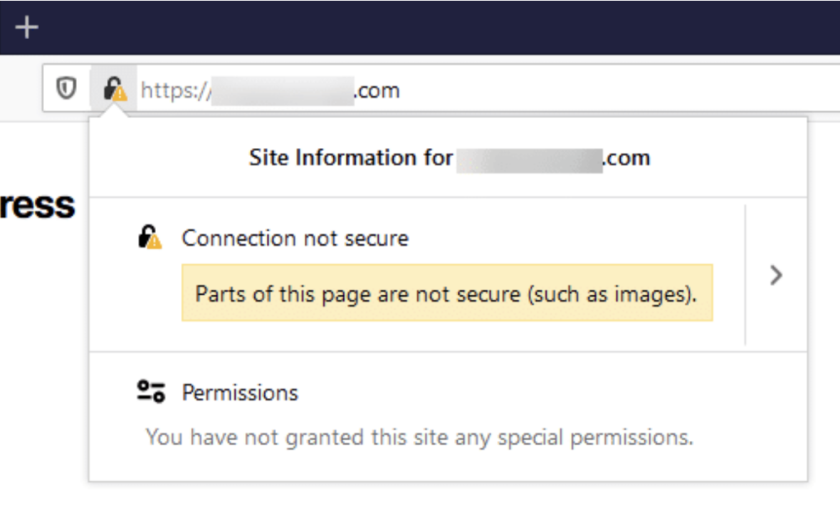Click the "Permissions" heading text

240,392
